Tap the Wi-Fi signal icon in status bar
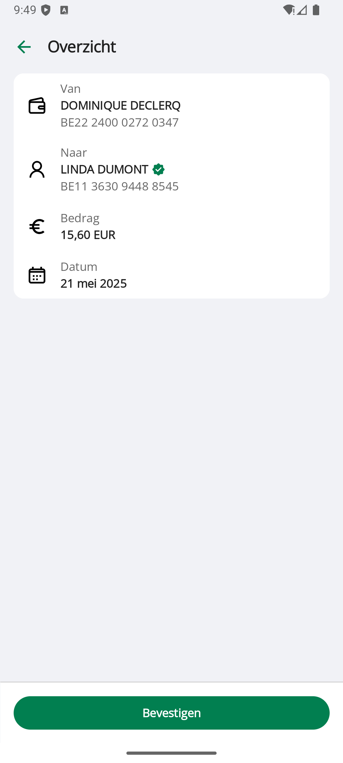Screen dimensions: 343x763 coord(288,10)
